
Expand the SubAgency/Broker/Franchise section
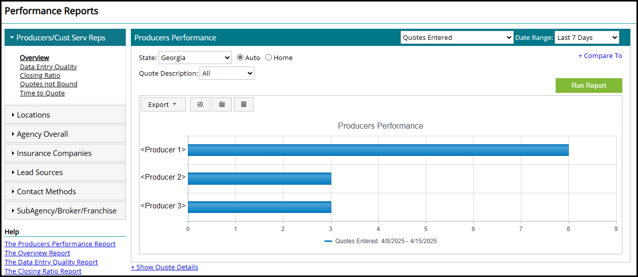(65, 210)
